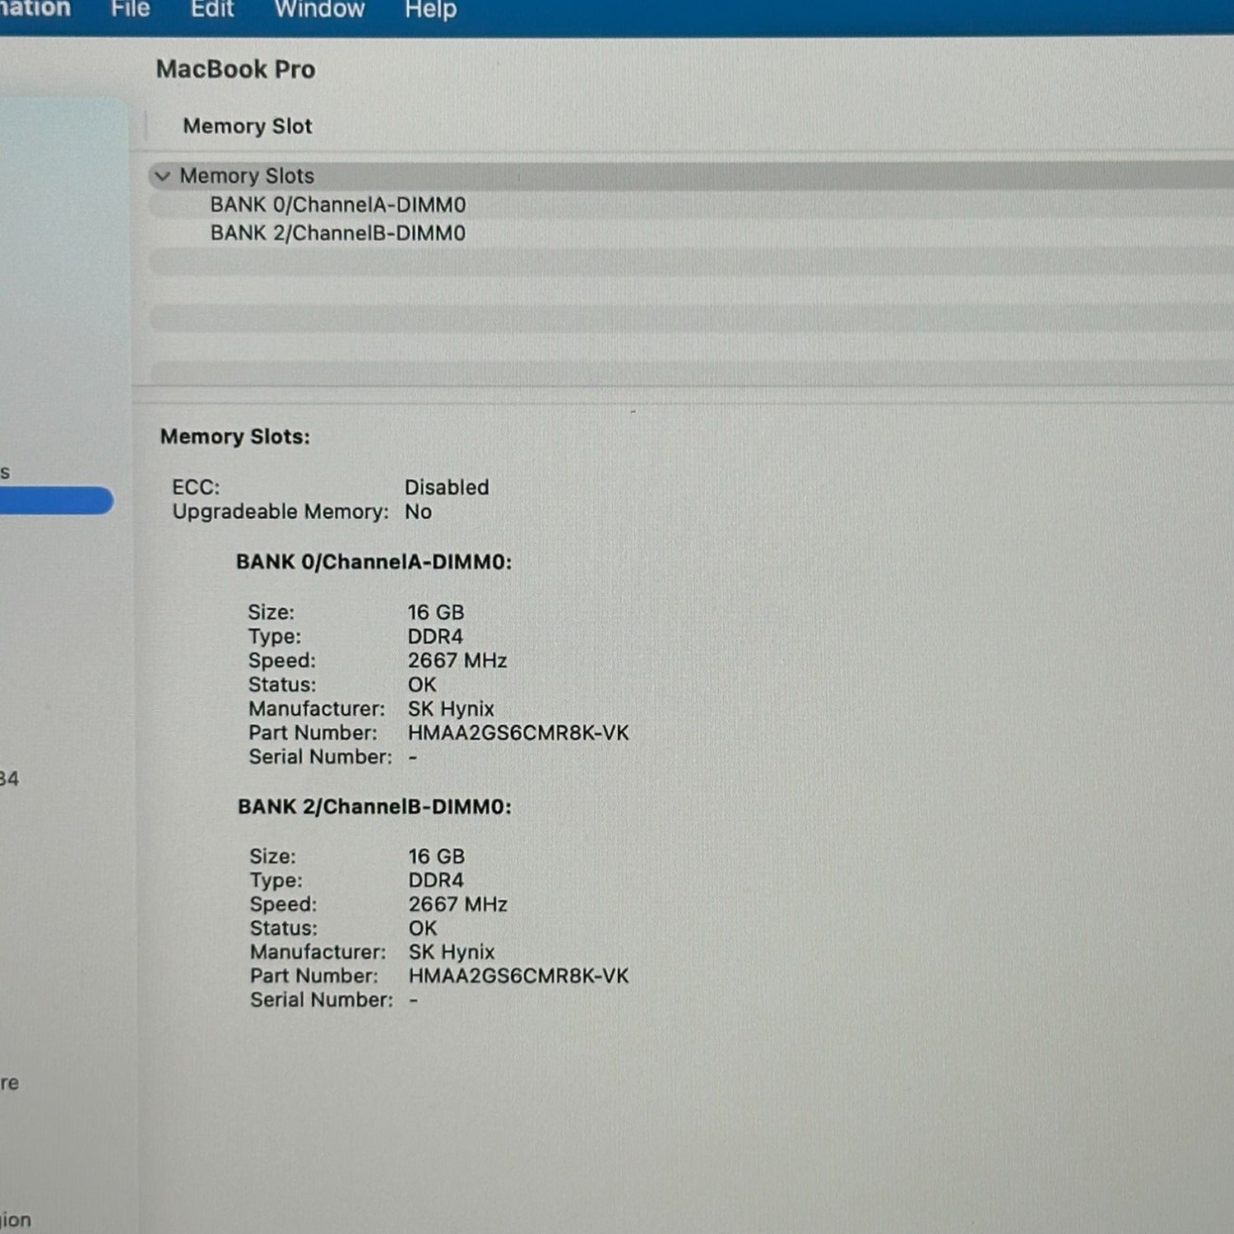Image resolution: width=1234 pixels, height=1234 pixels.
Task: Open the File menu
Action: tap(130, 10)
